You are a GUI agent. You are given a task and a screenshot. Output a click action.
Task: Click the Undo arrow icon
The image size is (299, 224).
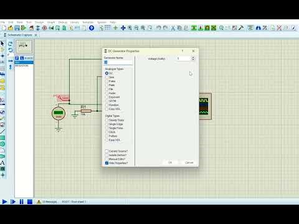point(159,28)
